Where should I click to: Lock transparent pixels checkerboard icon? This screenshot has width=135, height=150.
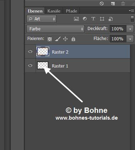(50, 39)
